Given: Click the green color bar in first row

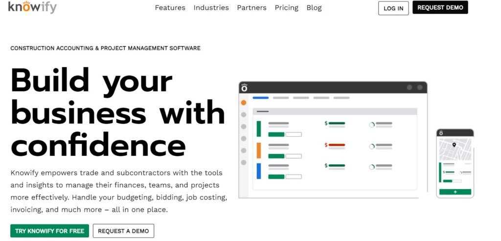Looking at the screenshot, I should coord(259,129).
